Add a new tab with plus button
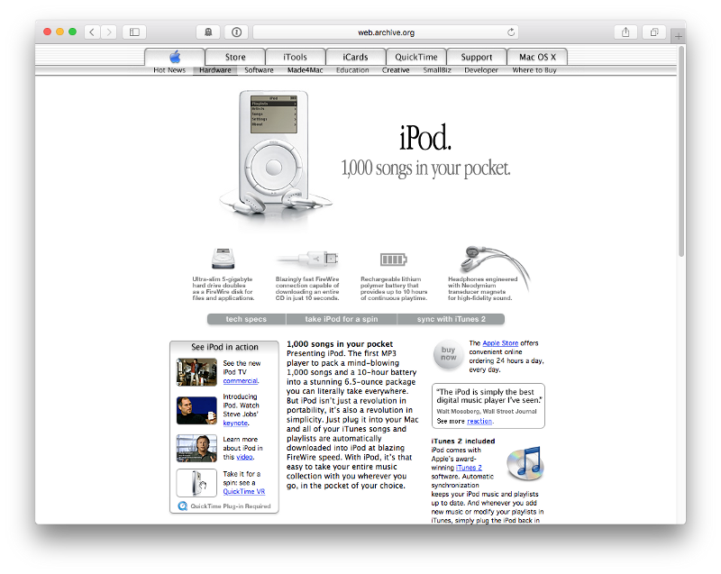Viewport: 721px width, 574px height. [x=679, y=36]
